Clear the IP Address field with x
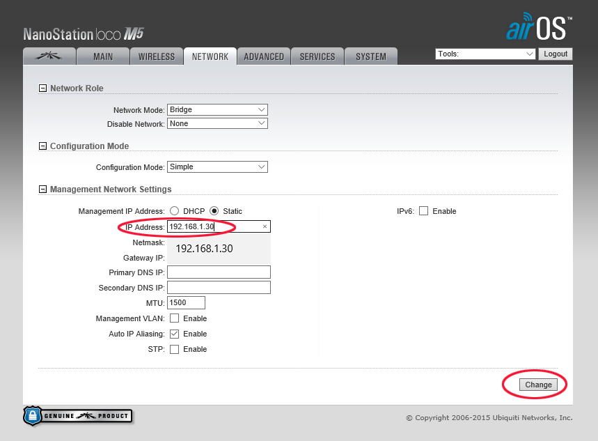 [x=265, y=227]
